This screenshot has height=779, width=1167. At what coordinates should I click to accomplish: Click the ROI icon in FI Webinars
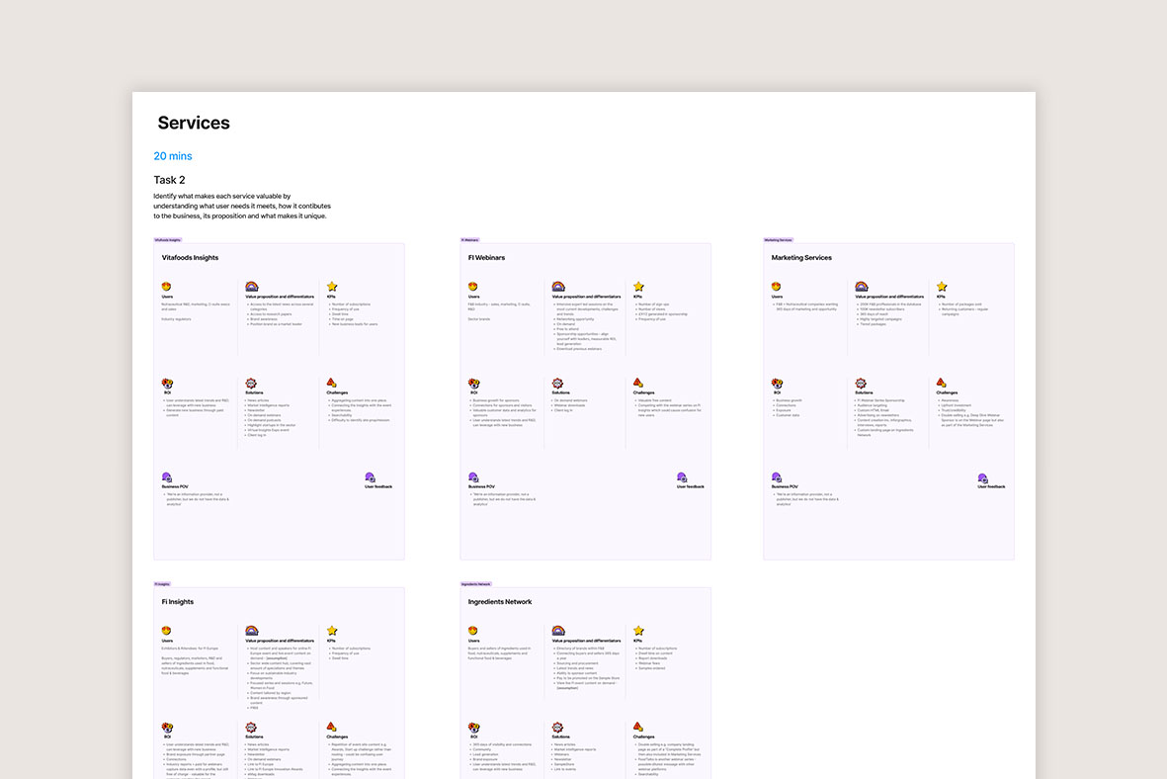473,383
